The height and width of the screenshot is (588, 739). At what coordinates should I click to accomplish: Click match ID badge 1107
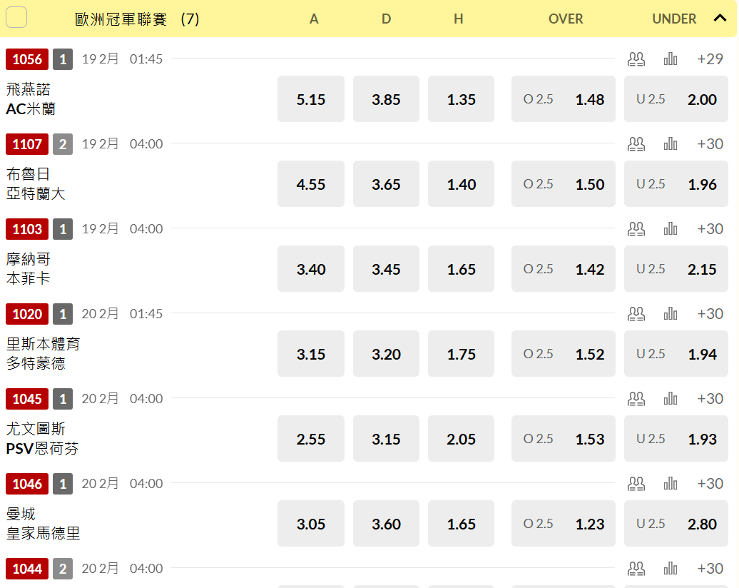tap(27, 144)
